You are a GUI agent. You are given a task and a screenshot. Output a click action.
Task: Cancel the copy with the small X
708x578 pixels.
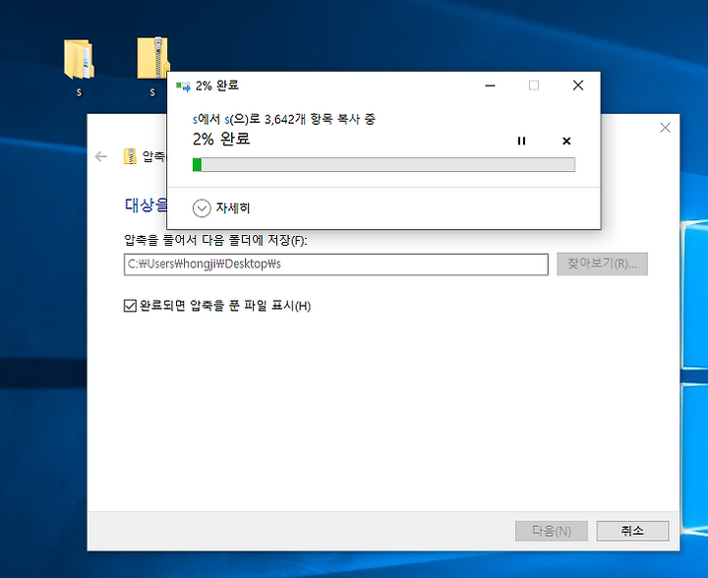click(x=566, y=141)
